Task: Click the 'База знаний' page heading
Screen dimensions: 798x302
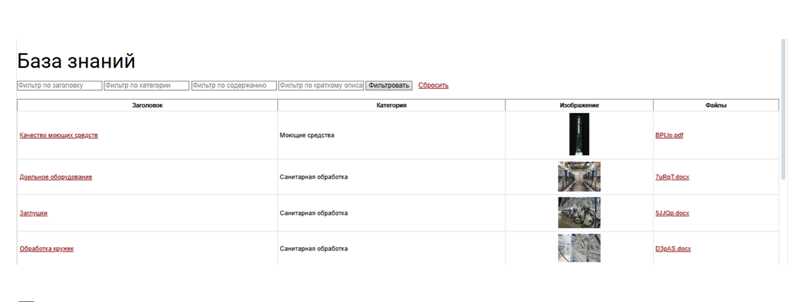Action: click(x=76, y=61)
